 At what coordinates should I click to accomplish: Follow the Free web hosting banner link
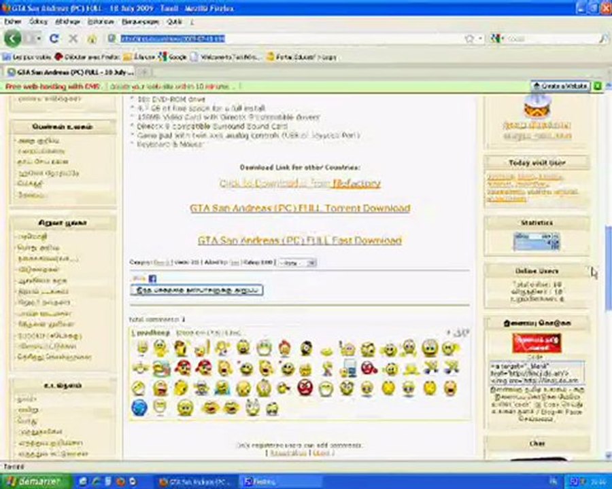click(52, 86)
